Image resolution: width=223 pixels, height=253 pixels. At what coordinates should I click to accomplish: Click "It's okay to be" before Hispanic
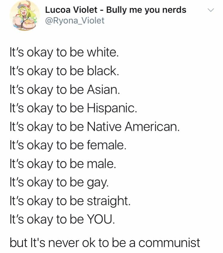point(47,109)
